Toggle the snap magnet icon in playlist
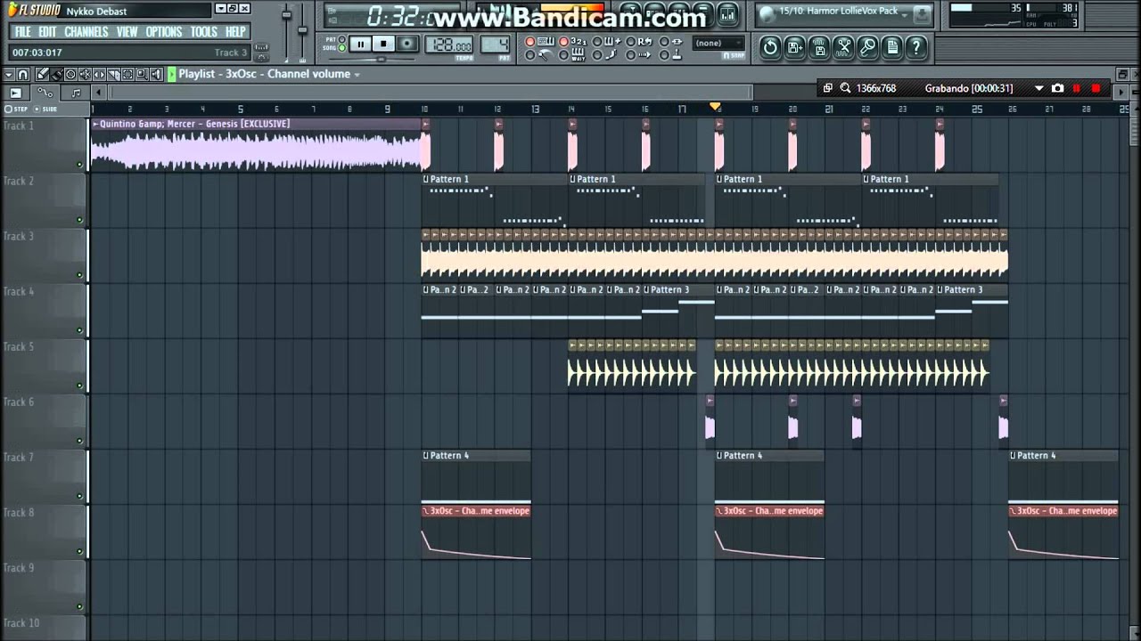The image size is (1141, 641). point(23,75)
